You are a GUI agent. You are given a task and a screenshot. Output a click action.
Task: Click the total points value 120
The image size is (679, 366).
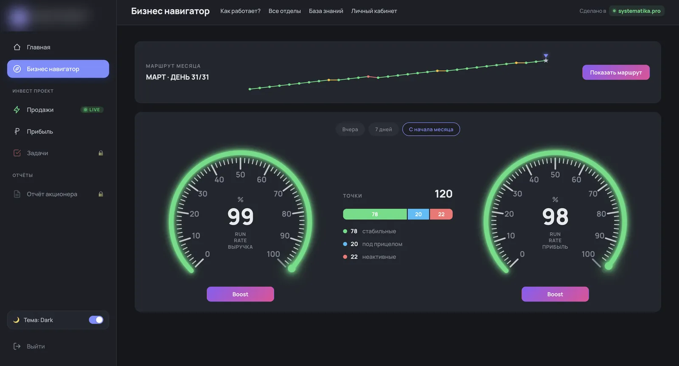[x=443, y=194]
